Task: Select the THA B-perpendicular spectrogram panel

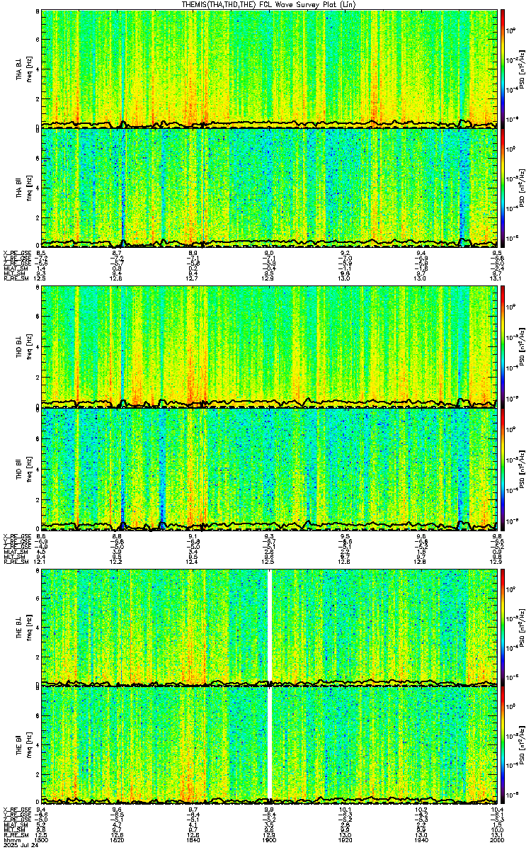Action: click(269, 69)
